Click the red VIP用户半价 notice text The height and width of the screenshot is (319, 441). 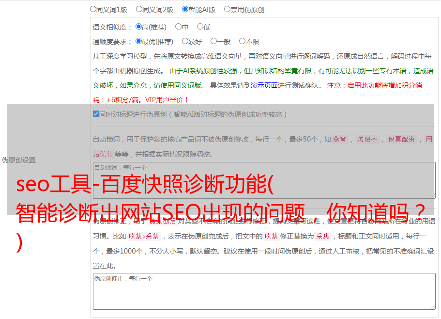point(167,100)
